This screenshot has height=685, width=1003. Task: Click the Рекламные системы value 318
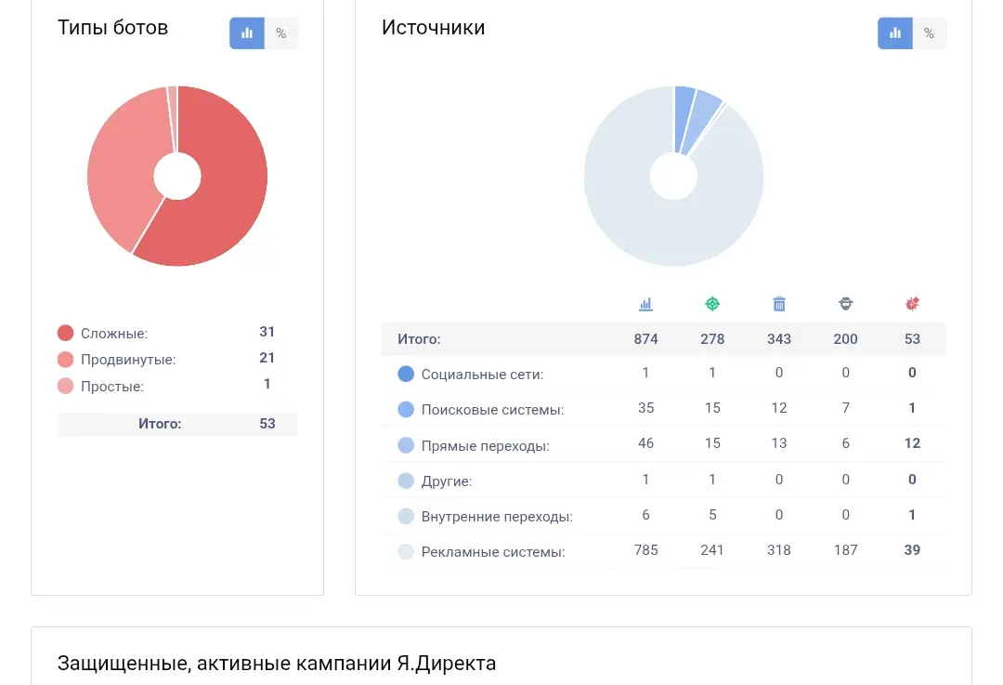[x=779, y=550]
